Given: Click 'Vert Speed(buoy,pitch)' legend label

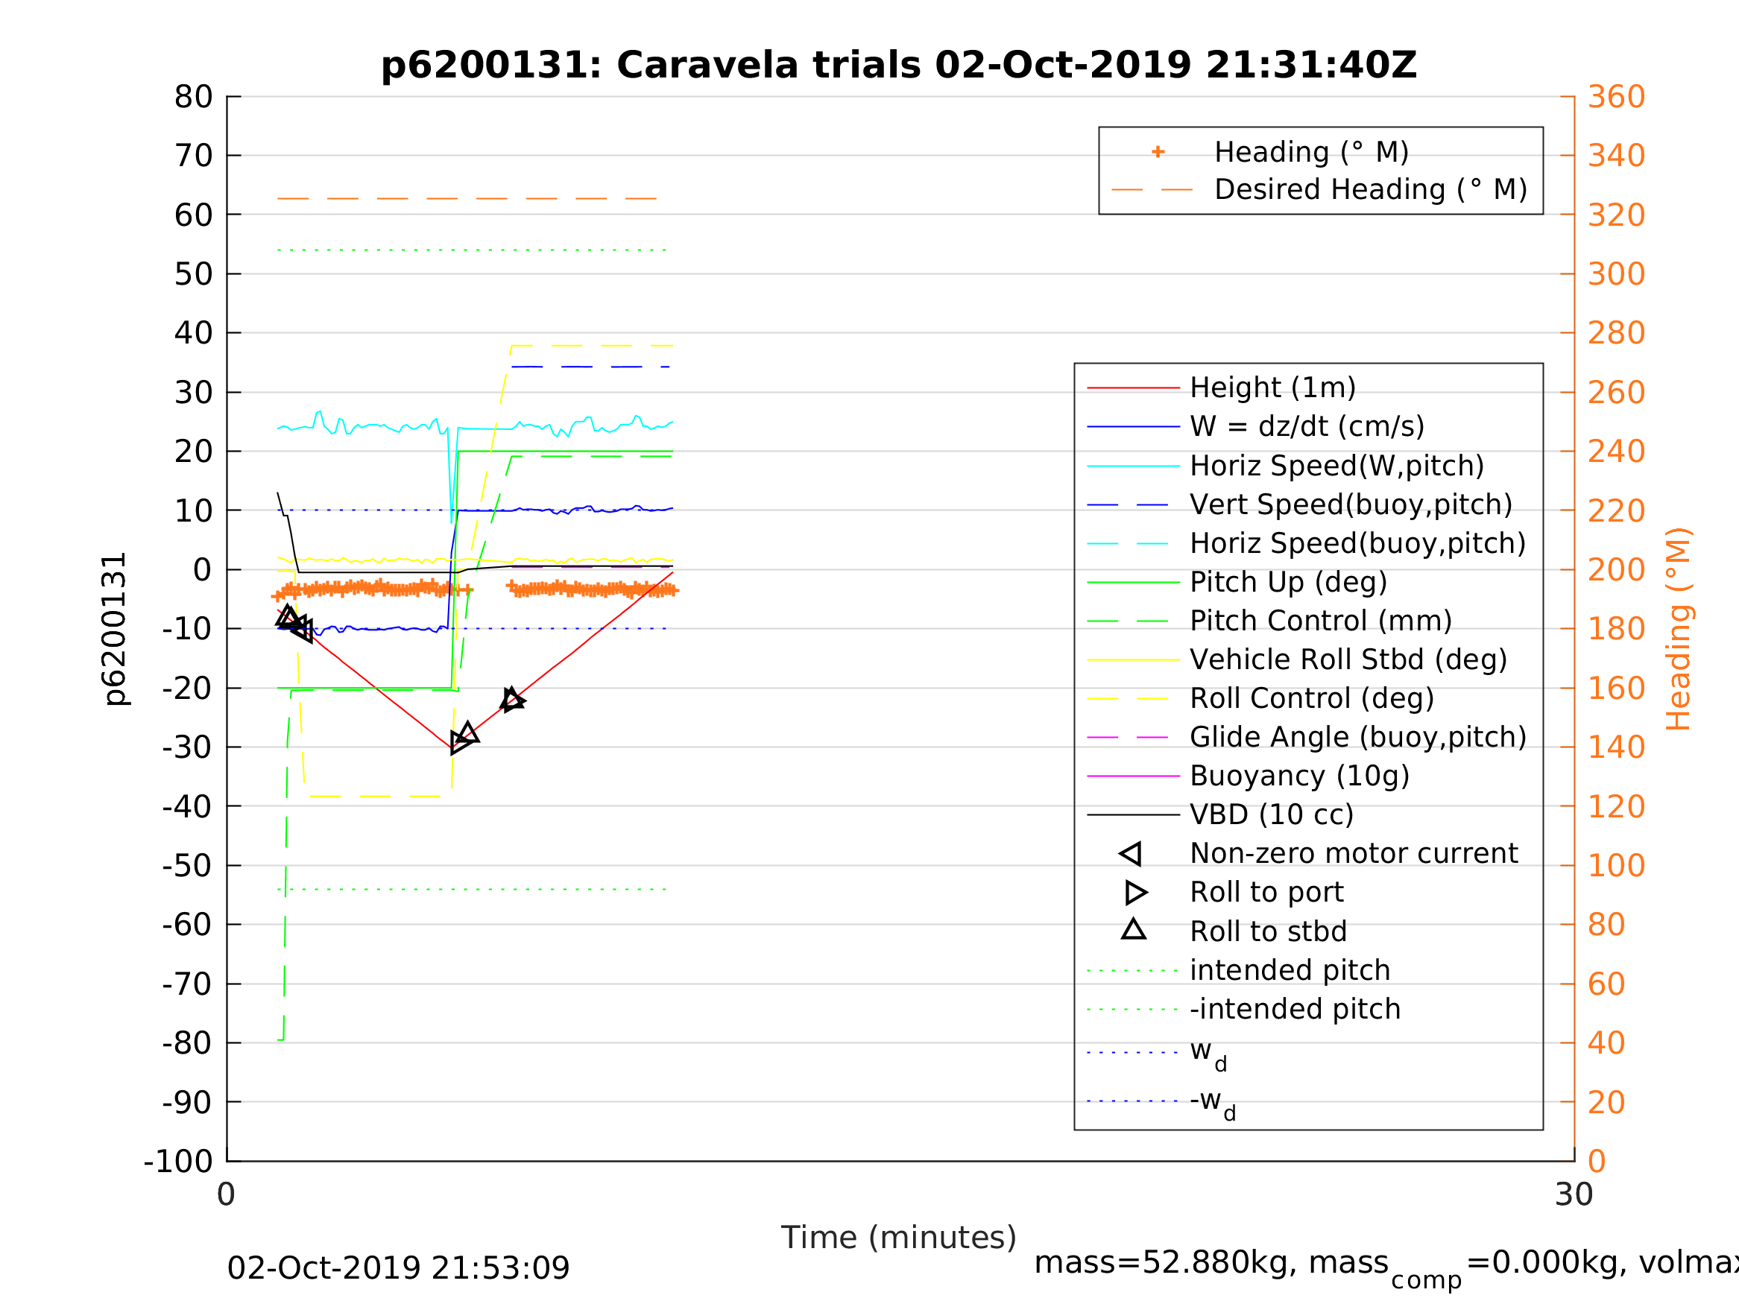Looking at the screenshot, I should point(1351,504).
